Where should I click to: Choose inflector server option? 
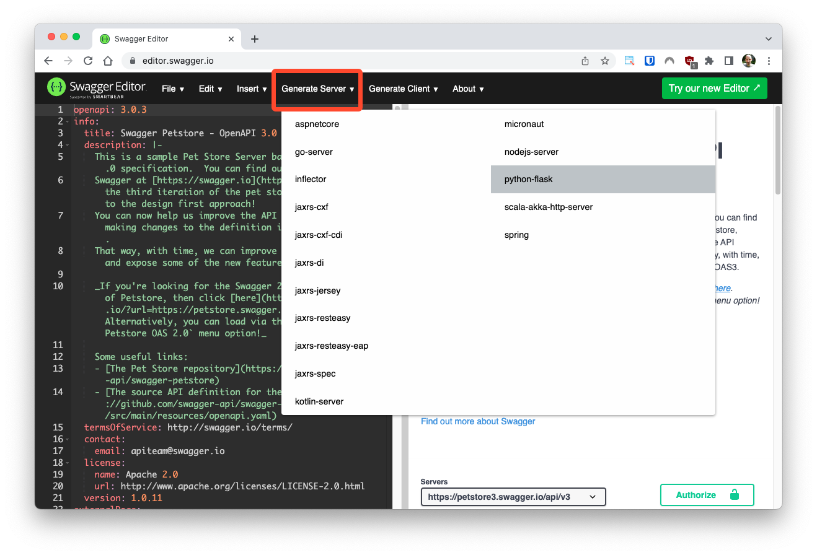[386, 179]
